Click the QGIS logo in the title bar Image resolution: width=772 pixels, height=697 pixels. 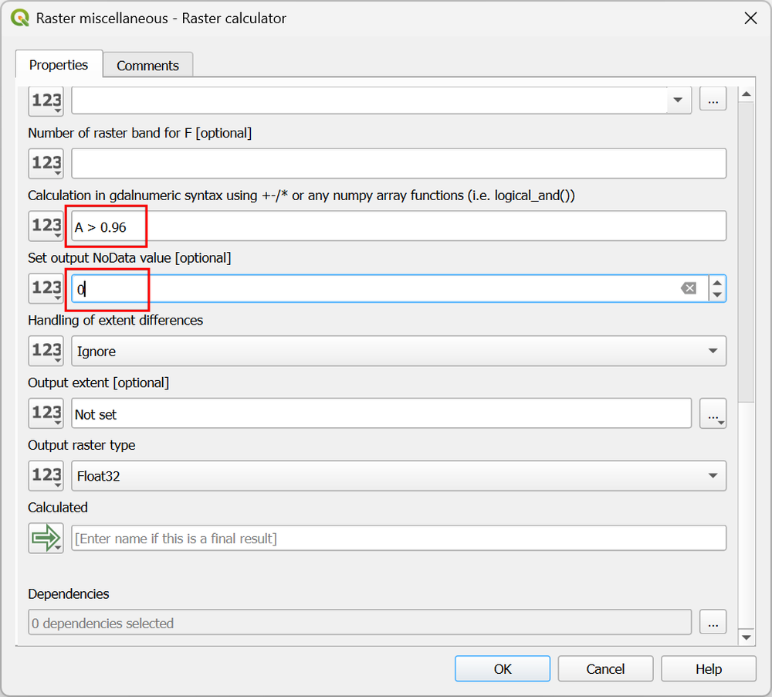pyautogui.click(x=20, y=19)
